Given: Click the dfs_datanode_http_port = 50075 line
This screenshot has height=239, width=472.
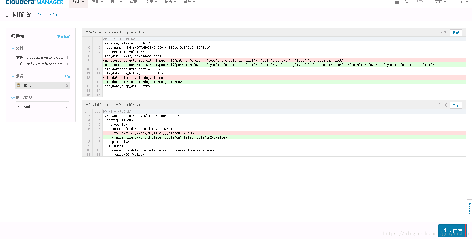Looking at the screenshot, I should (284, 69).
